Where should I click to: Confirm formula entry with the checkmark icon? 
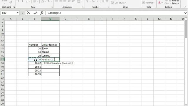coord(35,13)
